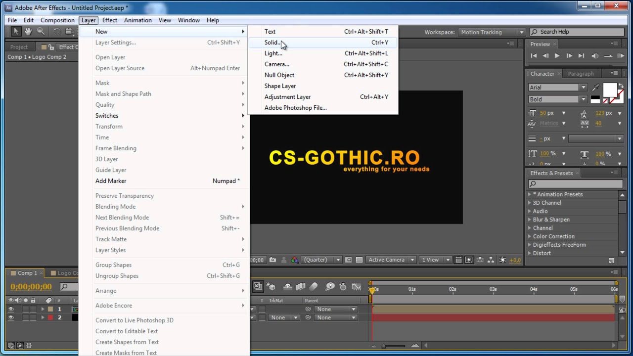Click the Auto-keyframe stopwatch icon in timeline
This screenshot has width=633, height=356.
pyautogui.click(x=343, y=286)
